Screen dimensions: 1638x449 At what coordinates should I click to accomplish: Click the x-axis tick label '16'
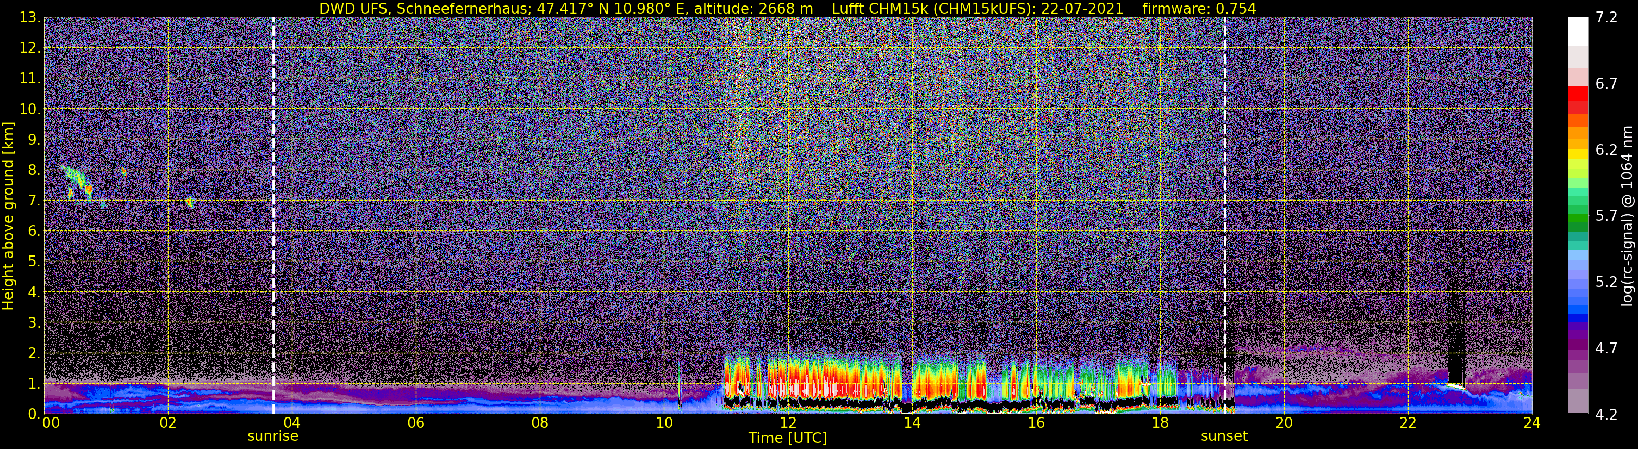pyautogui.click(x=1036, y=423)
